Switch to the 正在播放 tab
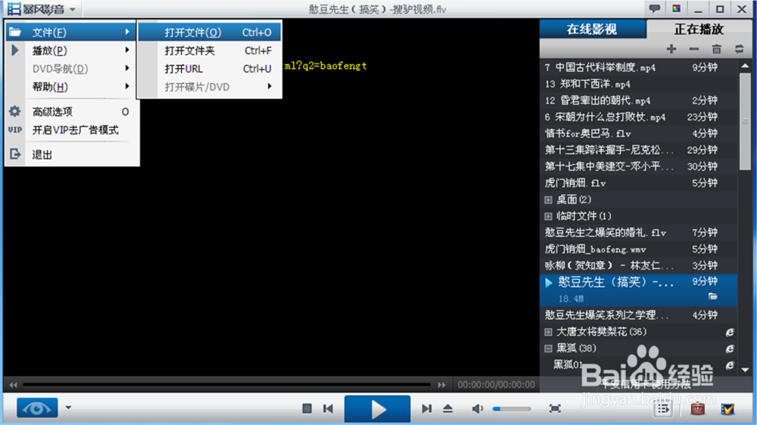The height and width of the screenshot is (425, 757). pyautogui.click(x=699, y=29)
